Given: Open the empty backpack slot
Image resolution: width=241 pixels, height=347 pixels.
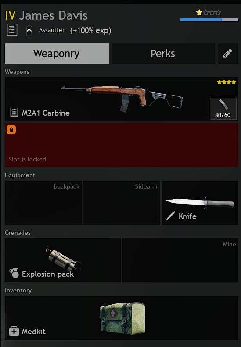Looking at the screenshot, I should click(43, 203).
